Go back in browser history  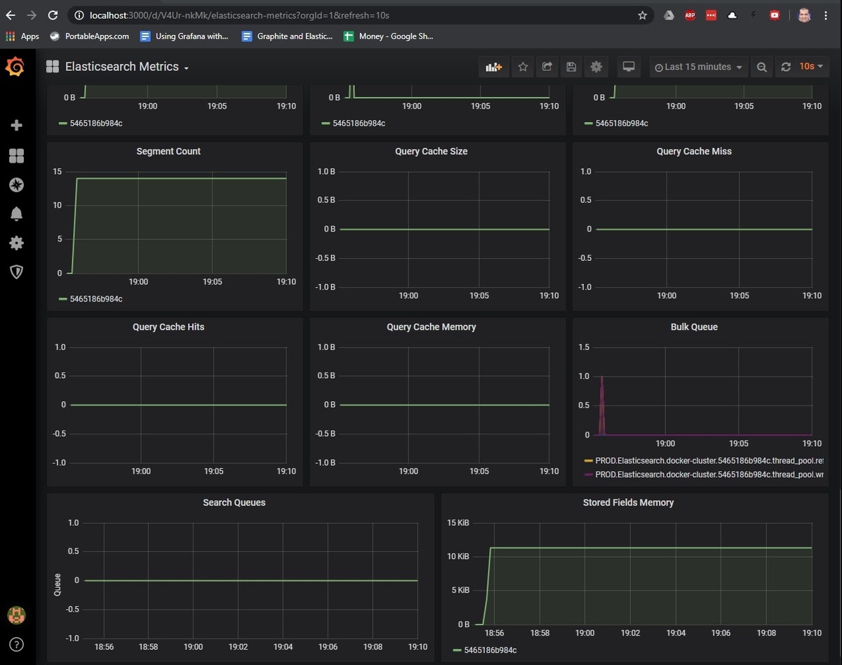(x=10, y=15)
